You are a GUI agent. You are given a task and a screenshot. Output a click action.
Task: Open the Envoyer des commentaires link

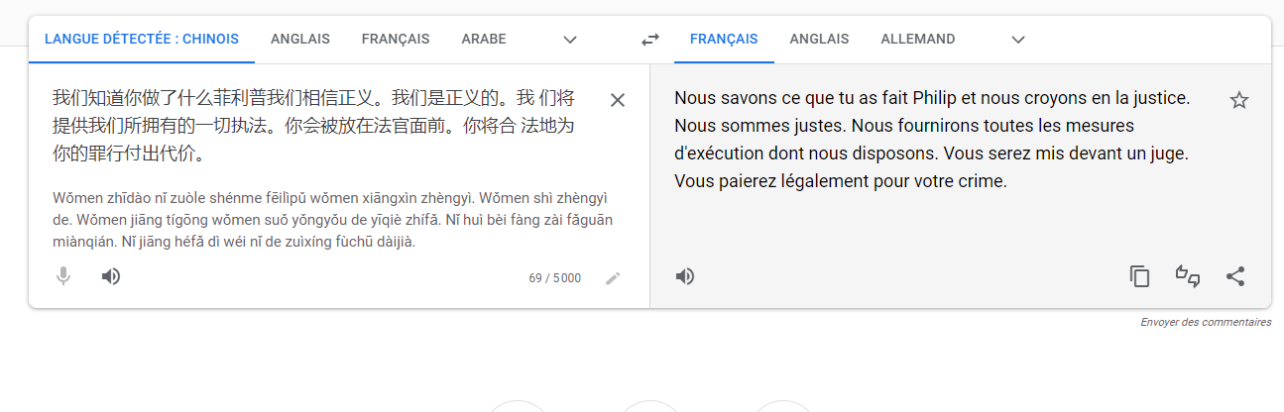(1205, 322)
